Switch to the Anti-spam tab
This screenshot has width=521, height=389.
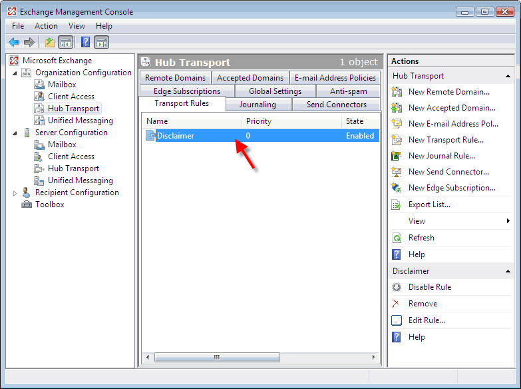[349, 91]
